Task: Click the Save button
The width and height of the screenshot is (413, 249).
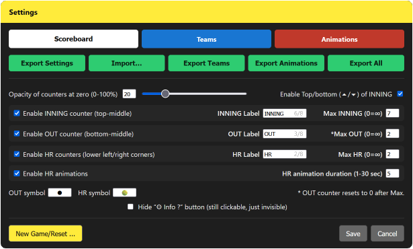Action: (353, 234)
